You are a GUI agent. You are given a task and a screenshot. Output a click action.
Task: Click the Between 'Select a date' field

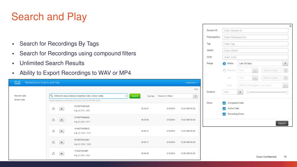(272, 70)
